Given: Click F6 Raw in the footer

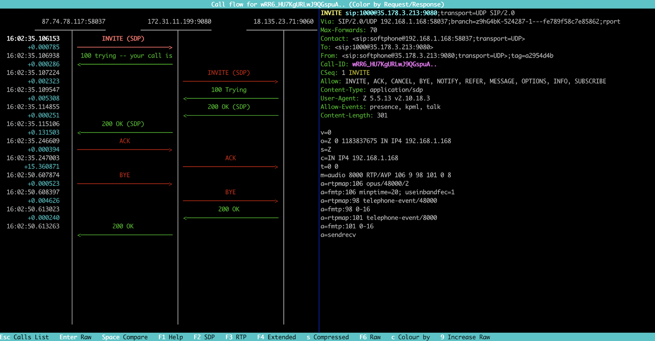Looking at the screenshot, I should pyautogui.click(x=370, y=337).
